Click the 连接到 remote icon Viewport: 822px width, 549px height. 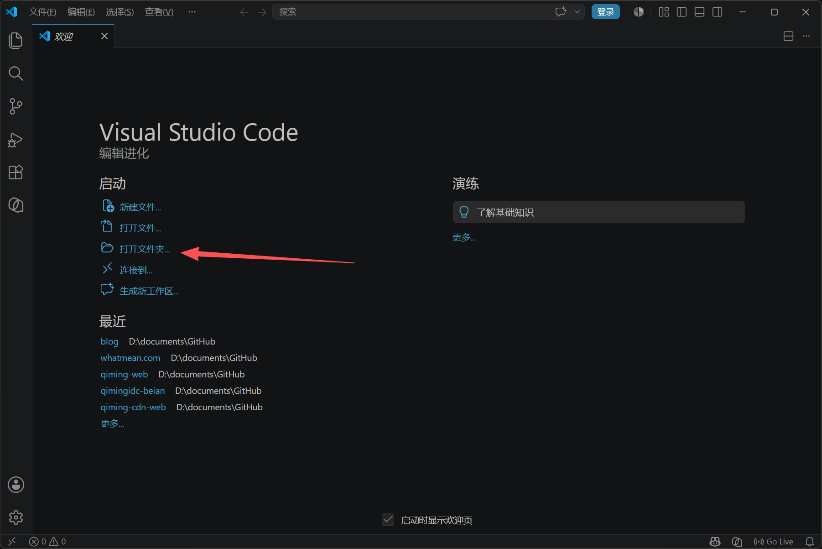pos(107,268)
